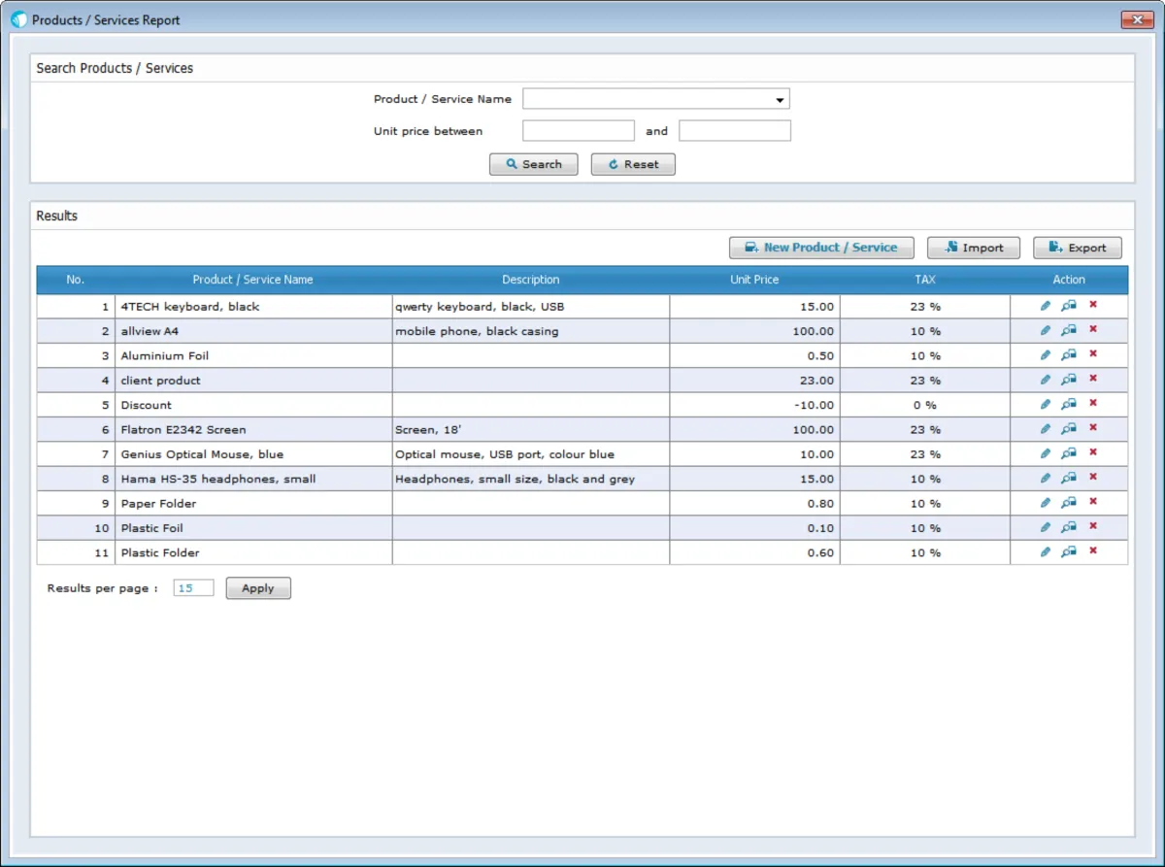Open magnifier details icon for Aluminium Foil
1165x867 pixels.
1069,355
